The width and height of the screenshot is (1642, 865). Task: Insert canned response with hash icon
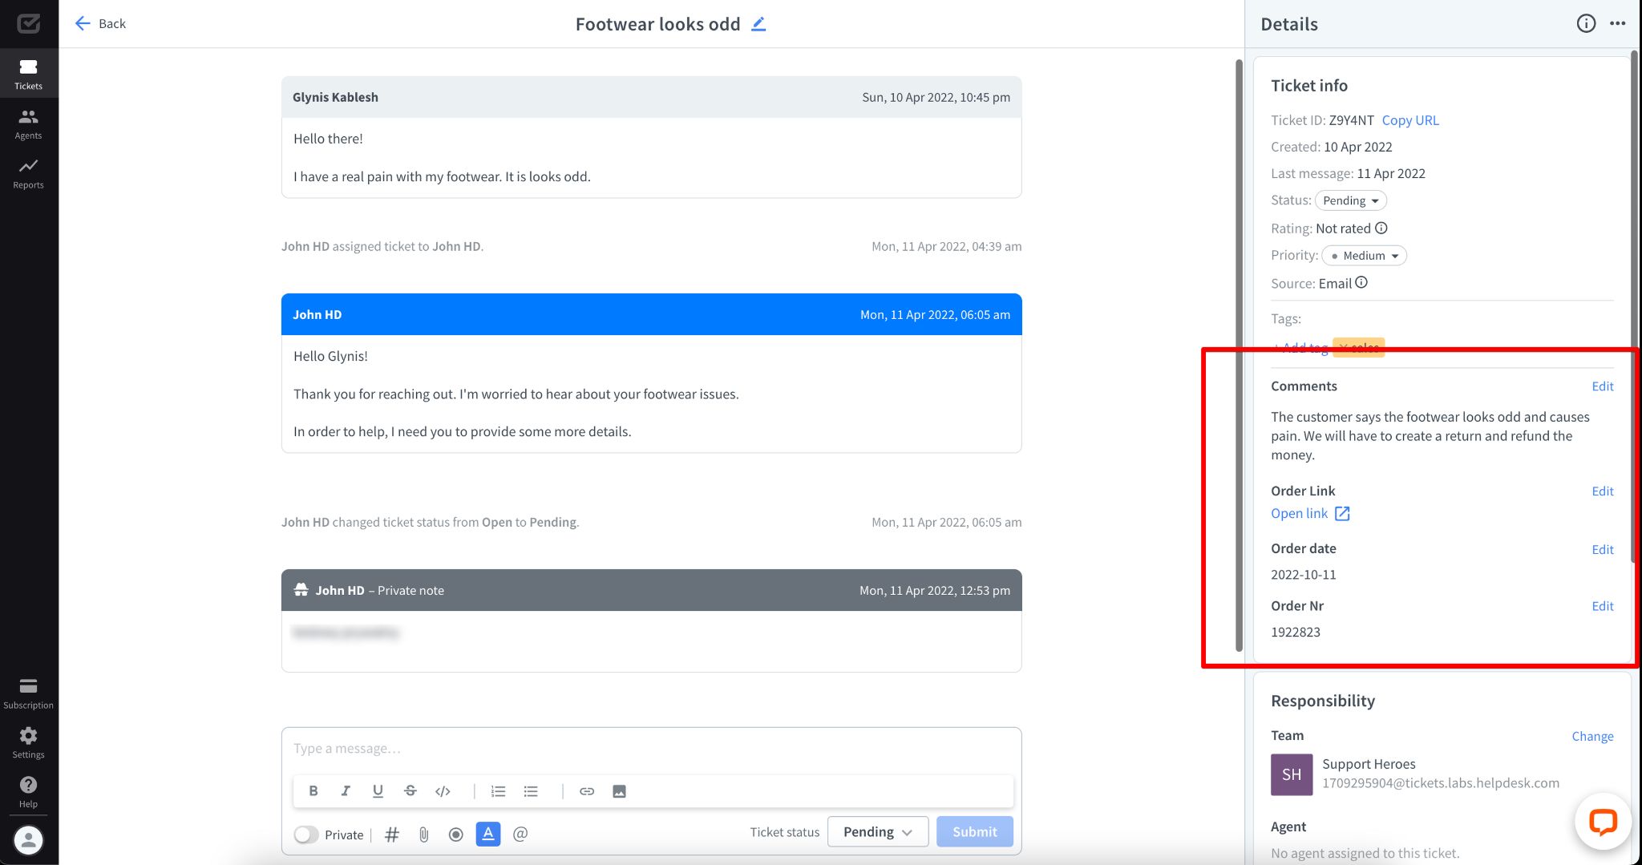pos(392,835)
